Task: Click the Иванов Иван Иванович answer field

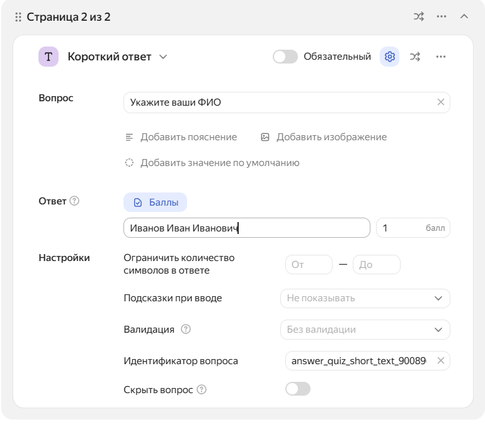Action: 247,228
